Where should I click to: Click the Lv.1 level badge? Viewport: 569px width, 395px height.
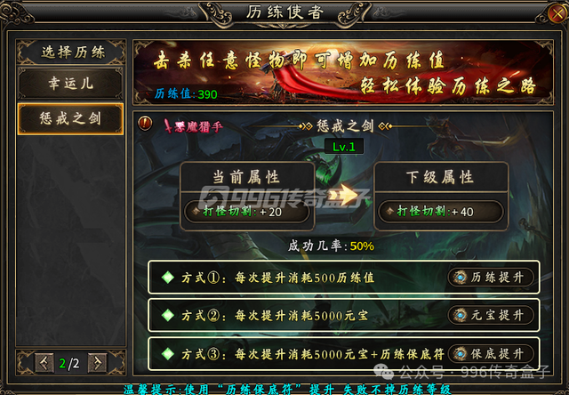click(344, 147)
